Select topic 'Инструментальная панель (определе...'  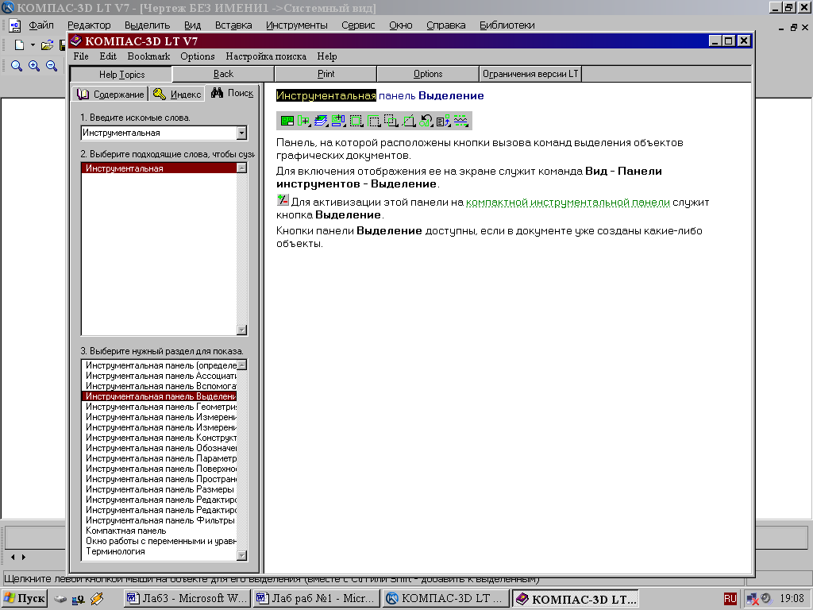pos(159,365)
